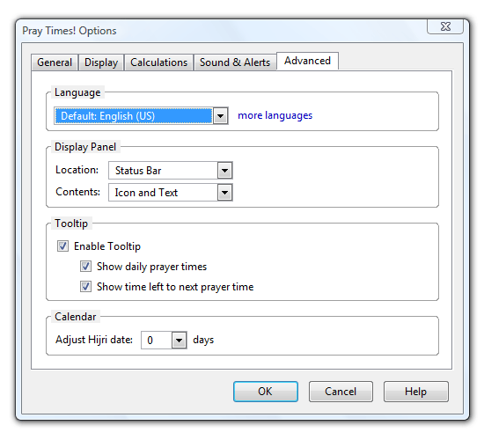Open the Calculations tab
This screenshot has height=440, width=484.
click(x=158, y=62)
